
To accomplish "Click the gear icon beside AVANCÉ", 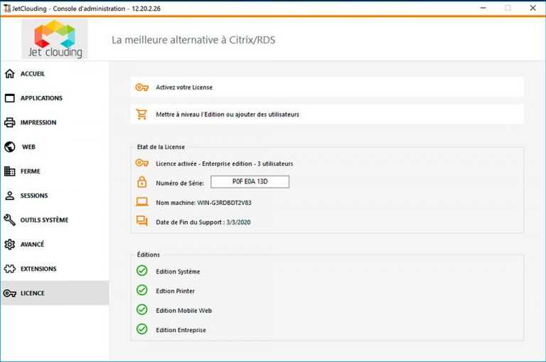I will click(x=10, y=244).
